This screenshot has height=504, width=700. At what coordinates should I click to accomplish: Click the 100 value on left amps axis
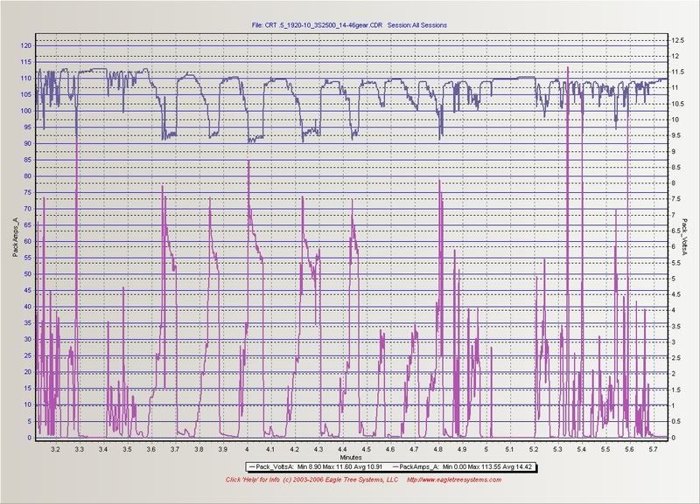click(x=25, y=110)
